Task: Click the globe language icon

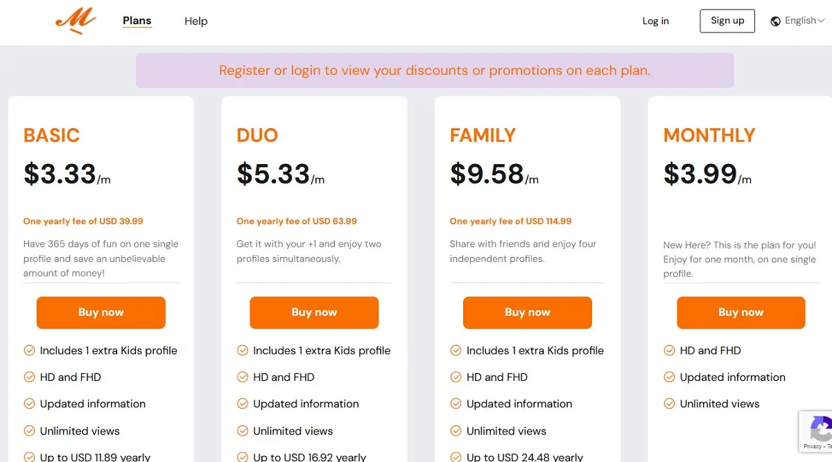Action: click(776, 21)
